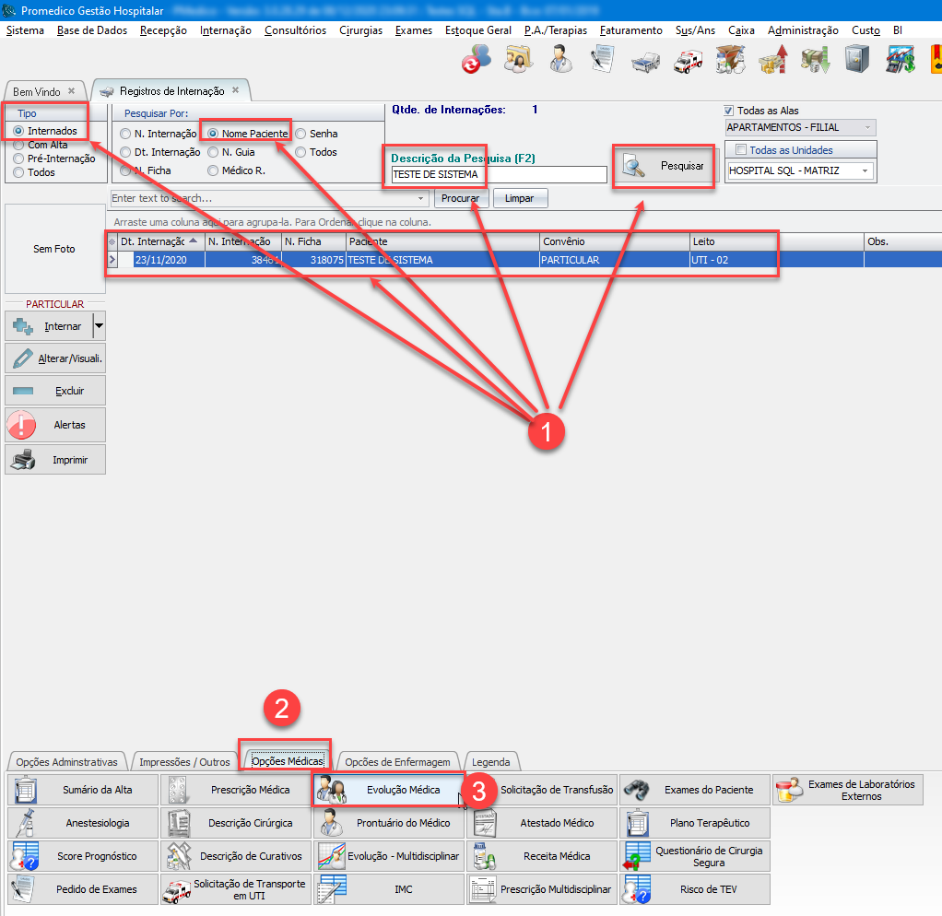This screenshot has height=916, width=942.
Task: Click the Descrição da Pesquisa input field
Action: click(x=499, y=175)
